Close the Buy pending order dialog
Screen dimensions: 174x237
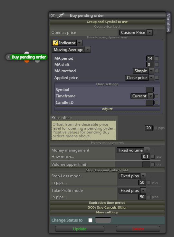coord(53,15)
